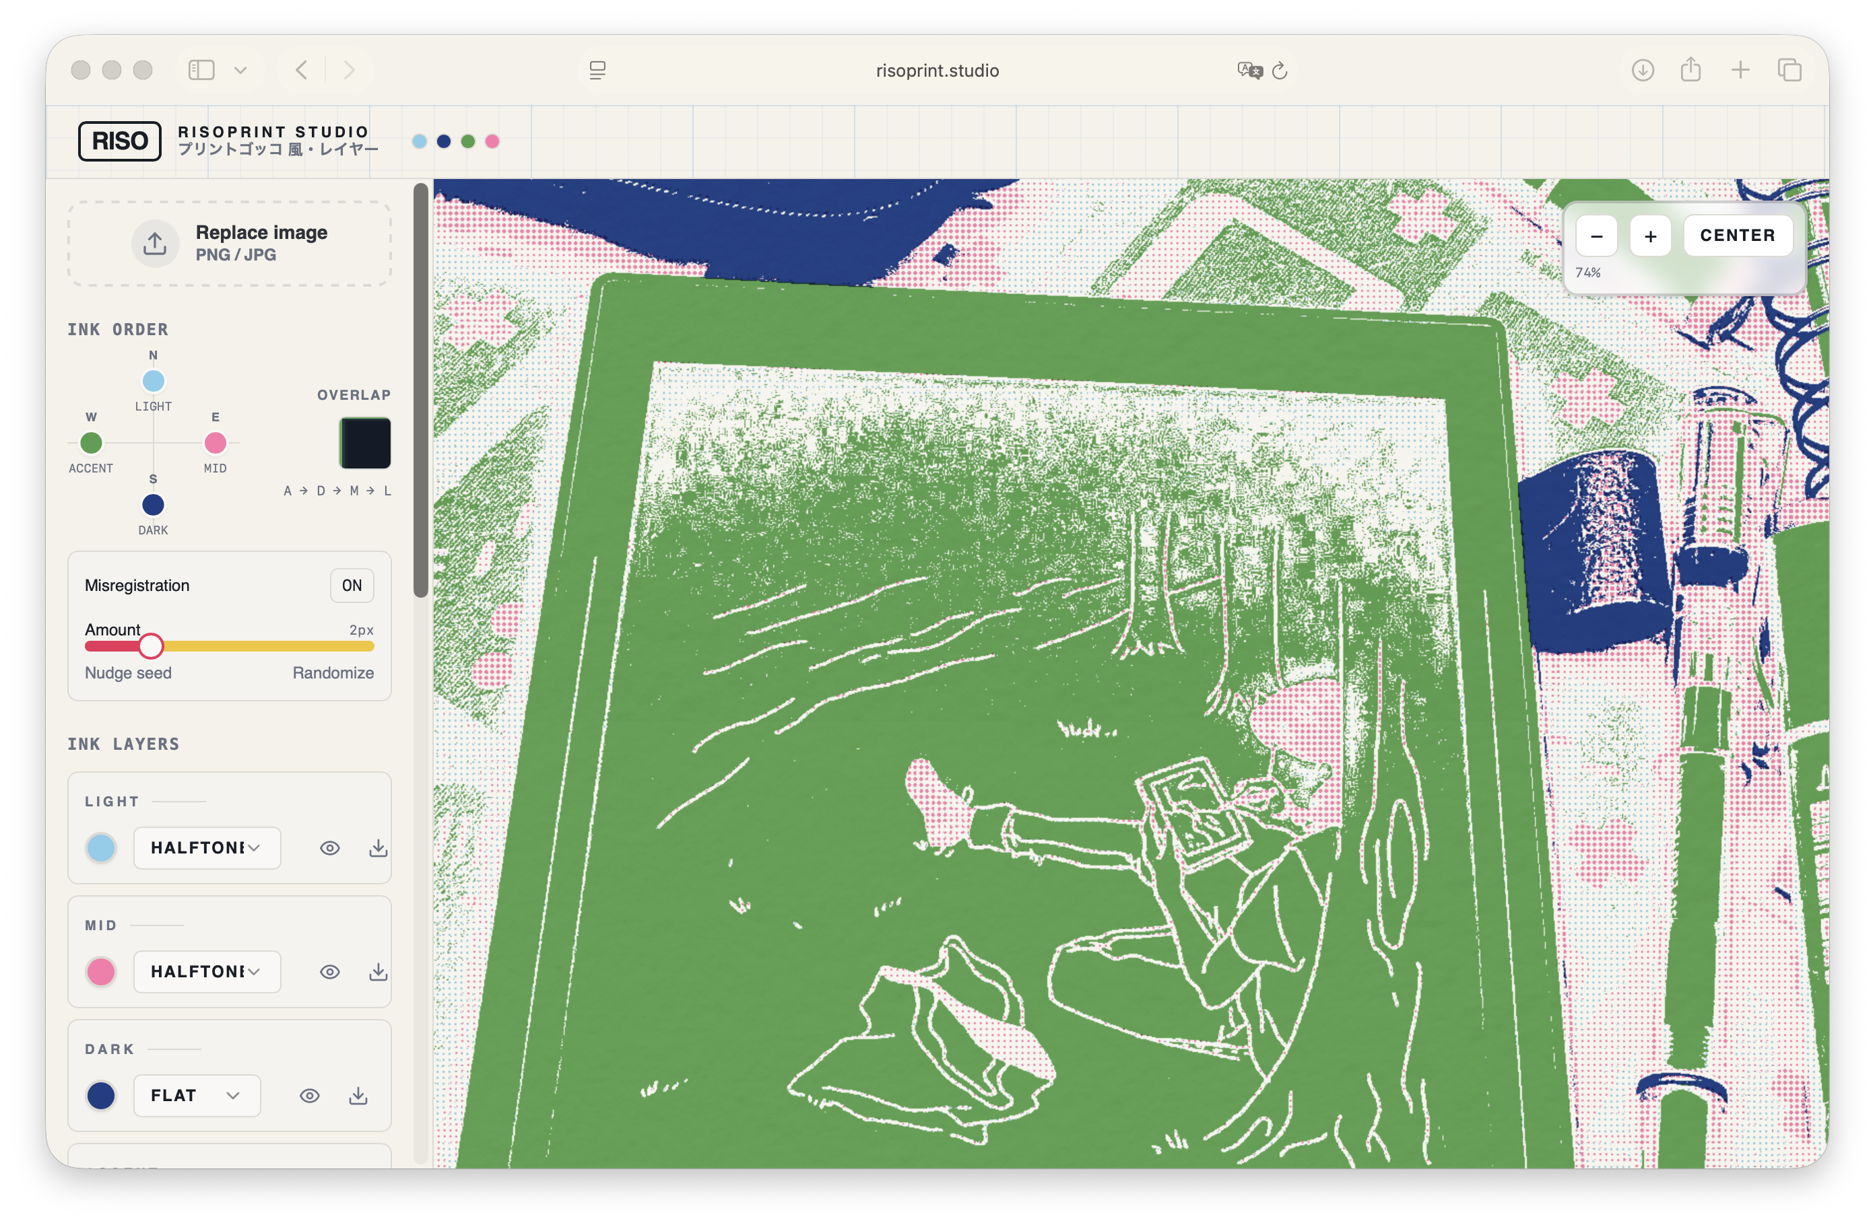Click the sidebar vertical scrollbar
1875x1225 pixels.
coord(422,391)
